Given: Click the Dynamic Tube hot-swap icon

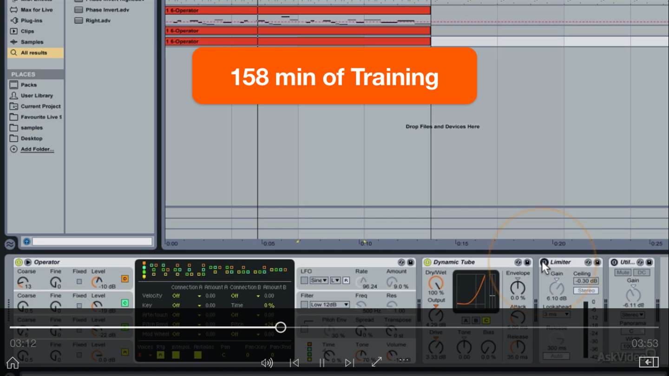Looking at the screenshot, I should [518, 262].
